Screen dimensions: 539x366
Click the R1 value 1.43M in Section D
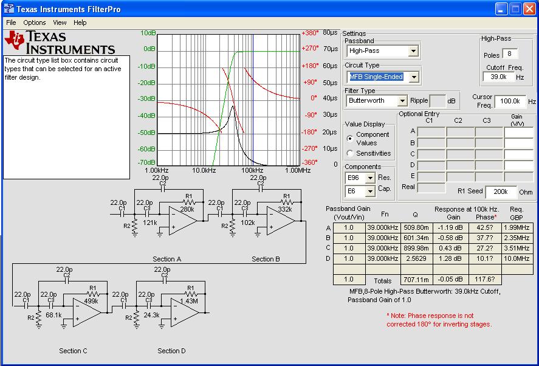[189, 301]
